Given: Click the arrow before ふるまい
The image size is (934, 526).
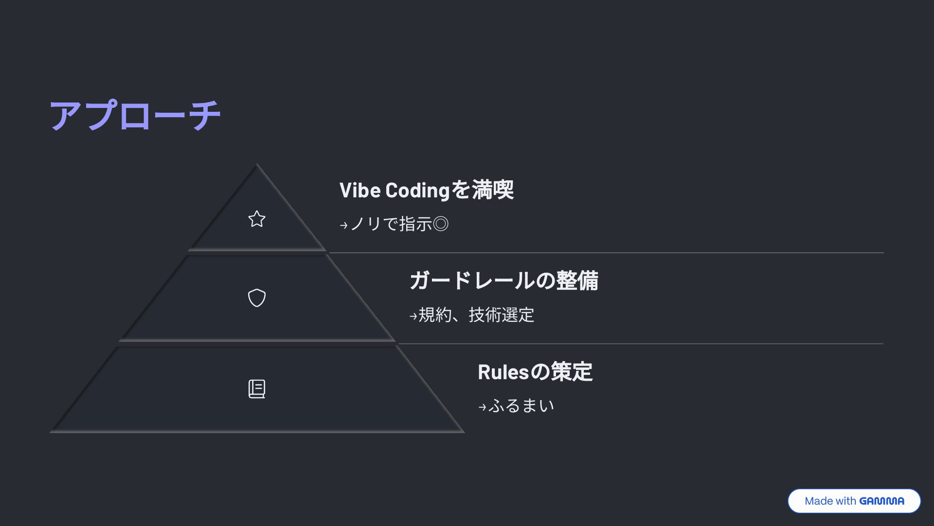Looking at the screenshot, I should [483, 407].
